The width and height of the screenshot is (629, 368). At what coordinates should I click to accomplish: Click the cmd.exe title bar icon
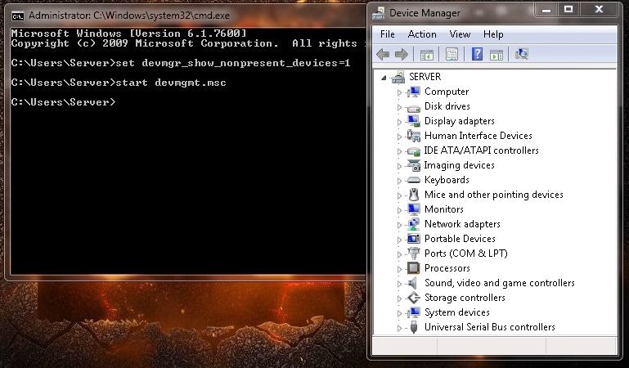[x=18, y=16]
